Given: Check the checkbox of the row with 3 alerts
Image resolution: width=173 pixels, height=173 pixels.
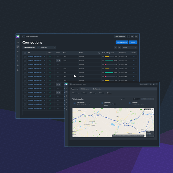Looking at the screenshot, I should pyautogui.click(x=25, y=61).
